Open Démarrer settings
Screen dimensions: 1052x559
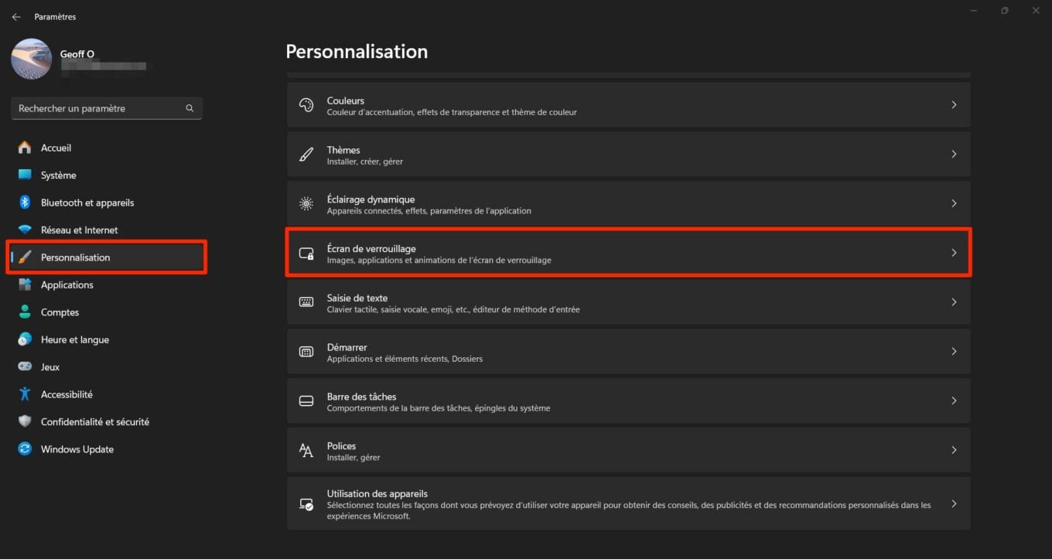[x=628, y=352]
